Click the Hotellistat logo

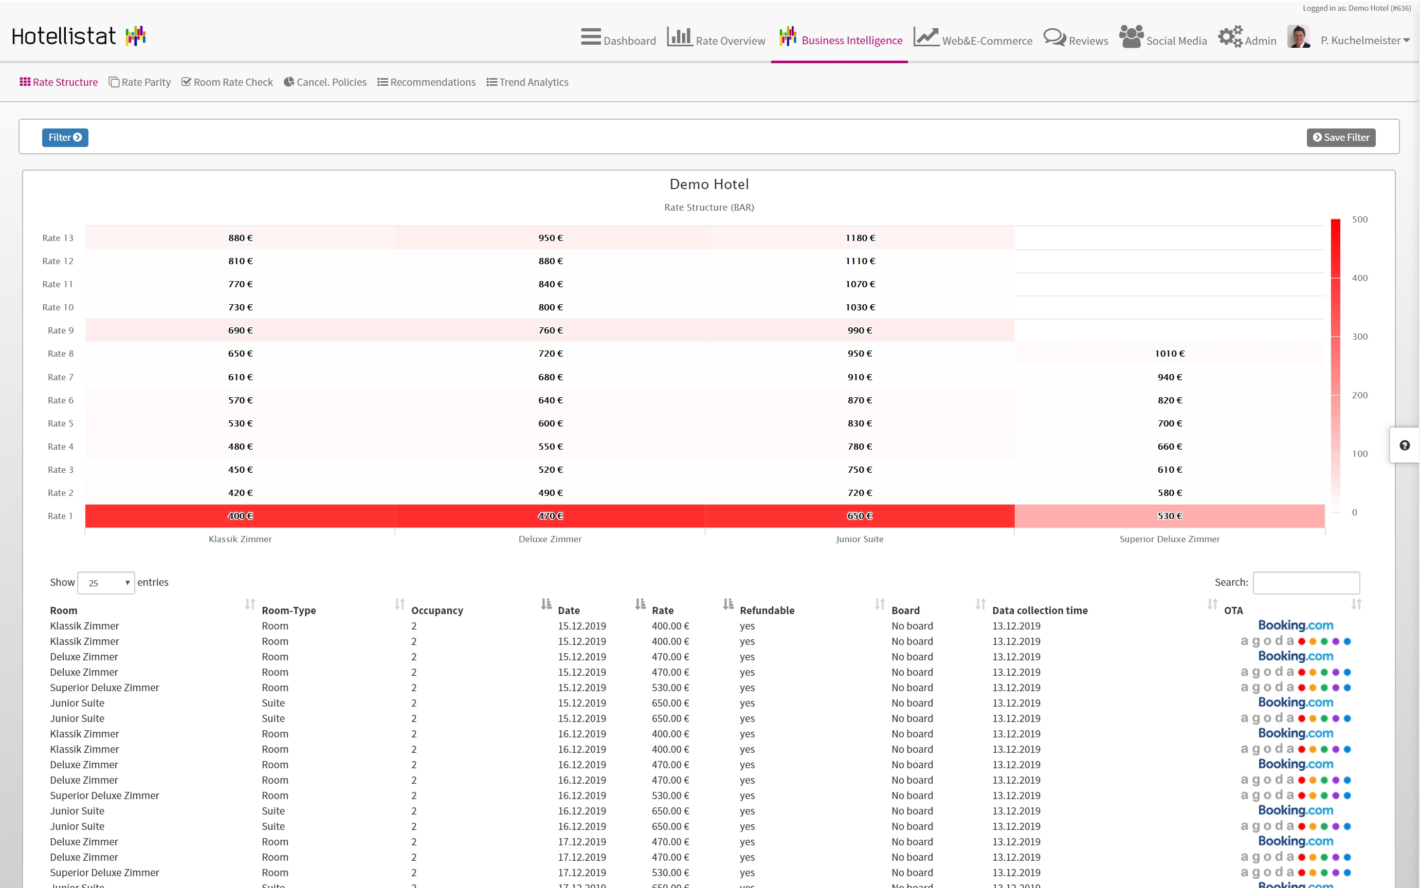tap(79, 36)
